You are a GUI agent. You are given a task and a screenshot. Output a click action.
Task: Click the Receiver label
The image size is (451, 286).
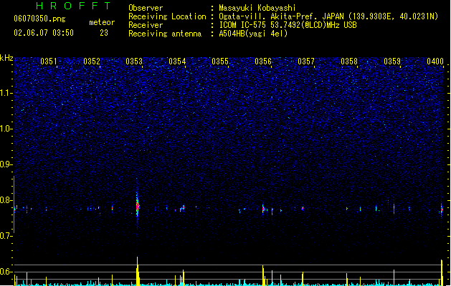tap(146, 25)
